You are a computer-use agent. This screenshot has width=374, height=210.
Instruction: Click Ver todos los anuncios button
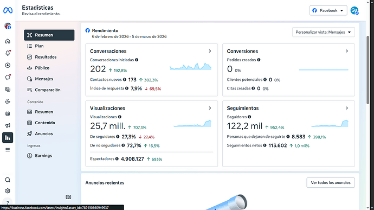[331, 182]
